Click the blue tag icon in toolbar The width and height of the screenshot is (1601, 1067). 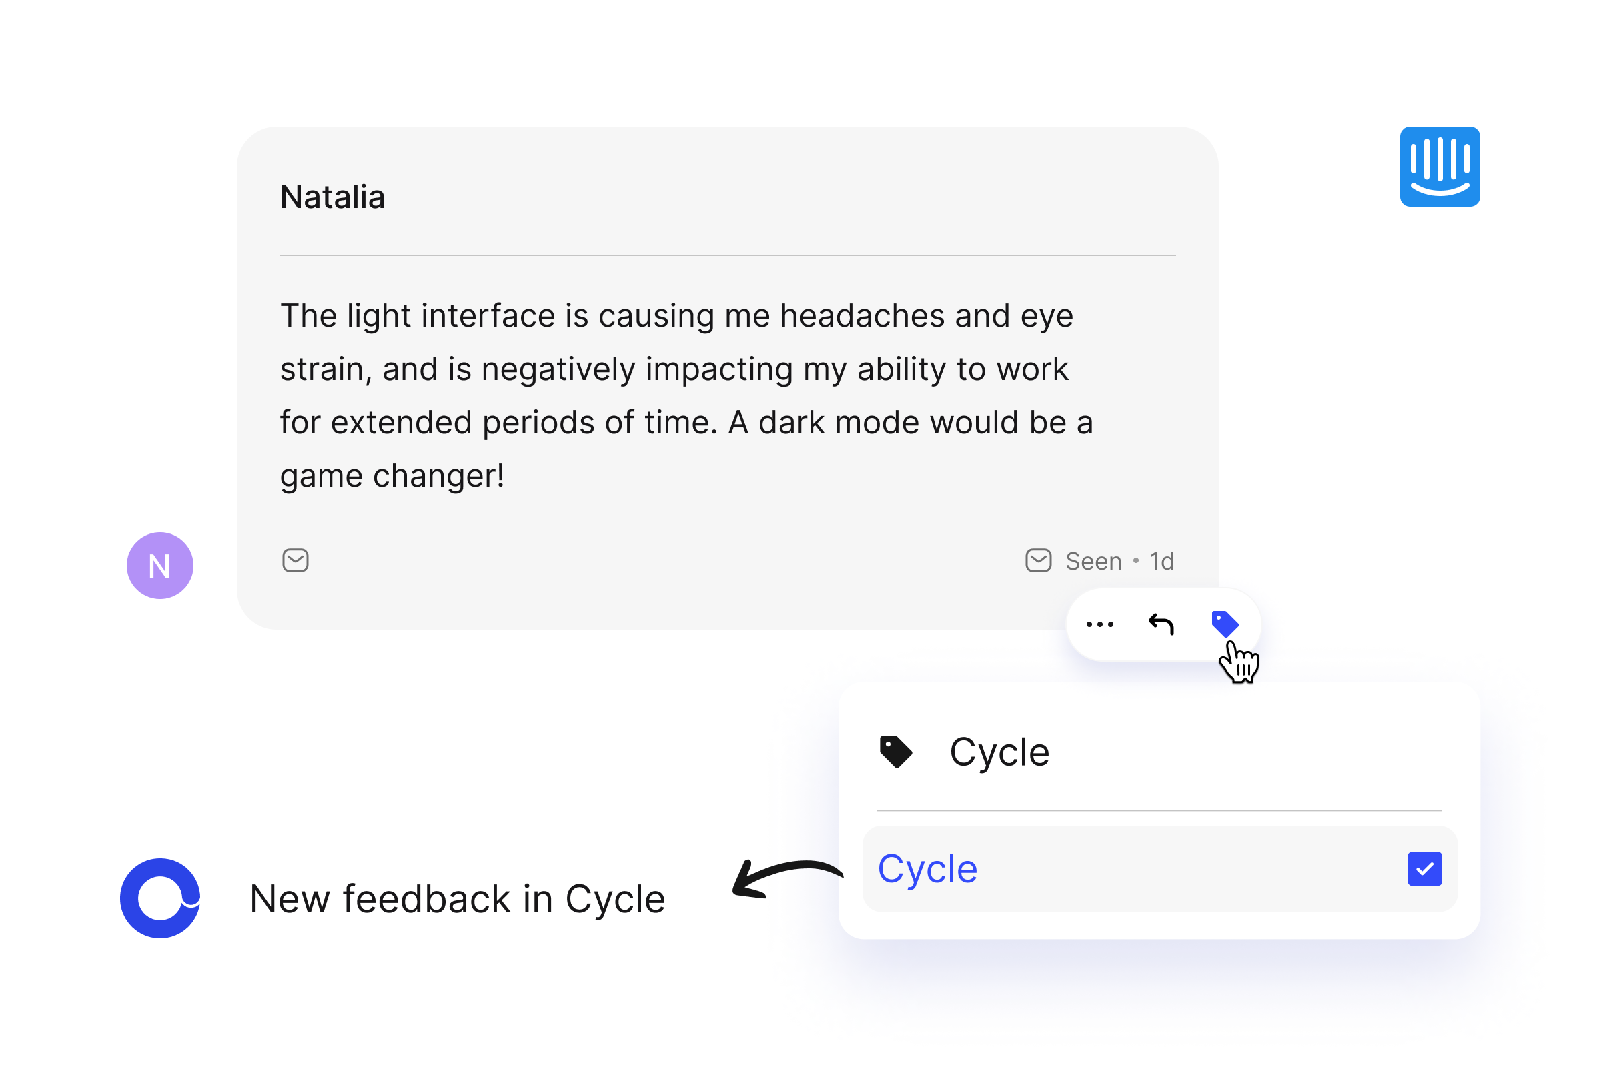point(1225,624)
